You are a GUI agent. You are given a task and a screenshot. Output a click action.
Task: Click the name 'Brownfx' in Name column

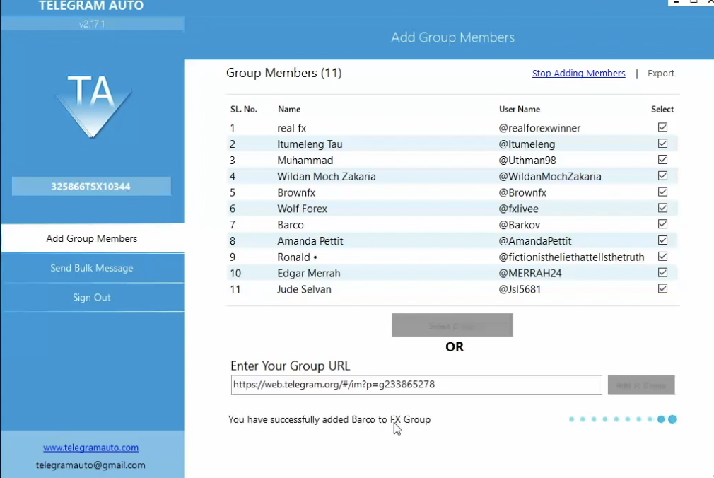click(296, 193)
